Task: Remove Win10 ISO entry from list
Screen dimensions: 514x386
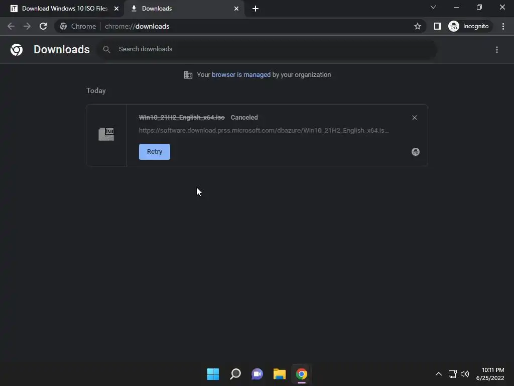Action: tap(414, 118)
